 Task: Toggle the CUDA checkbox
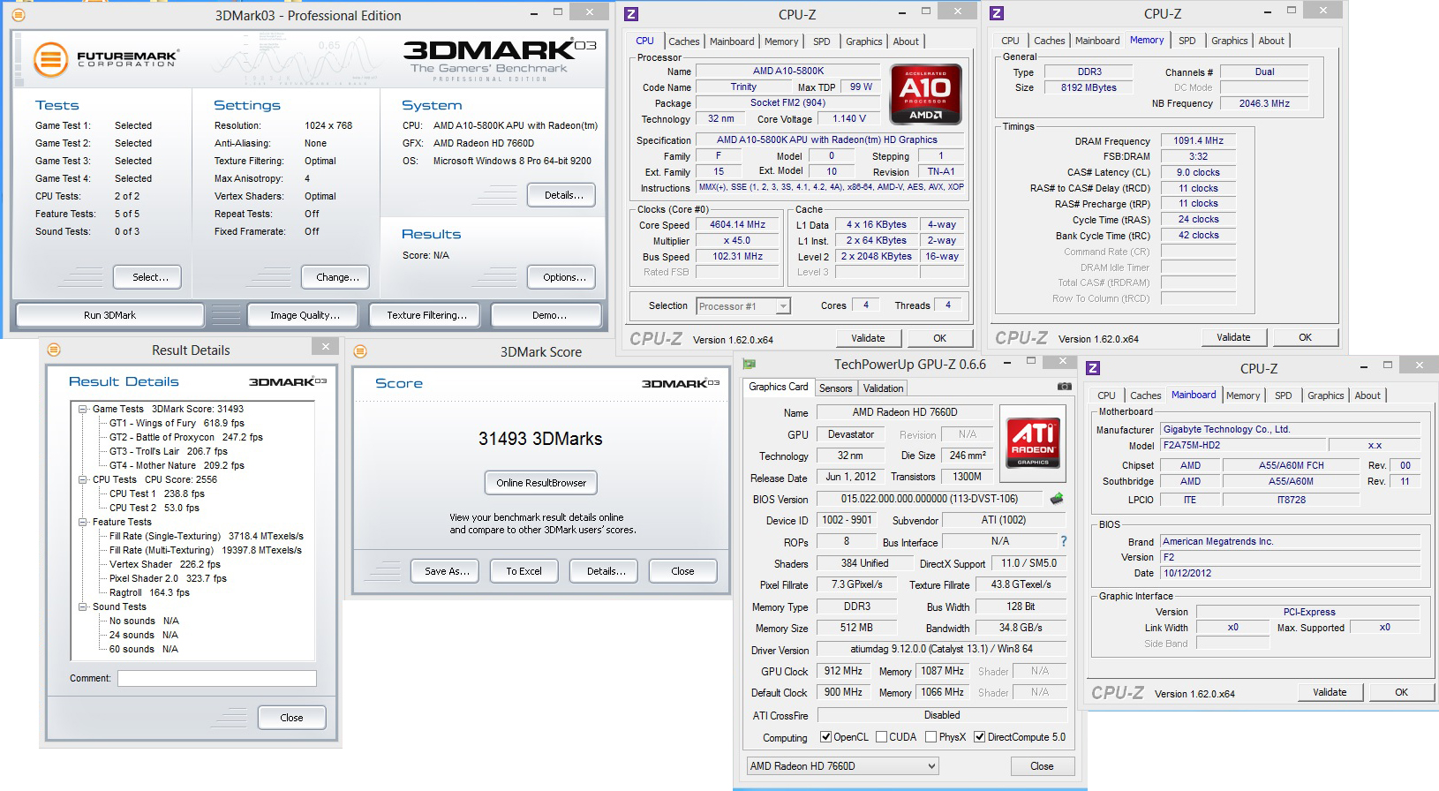point(880,737)
